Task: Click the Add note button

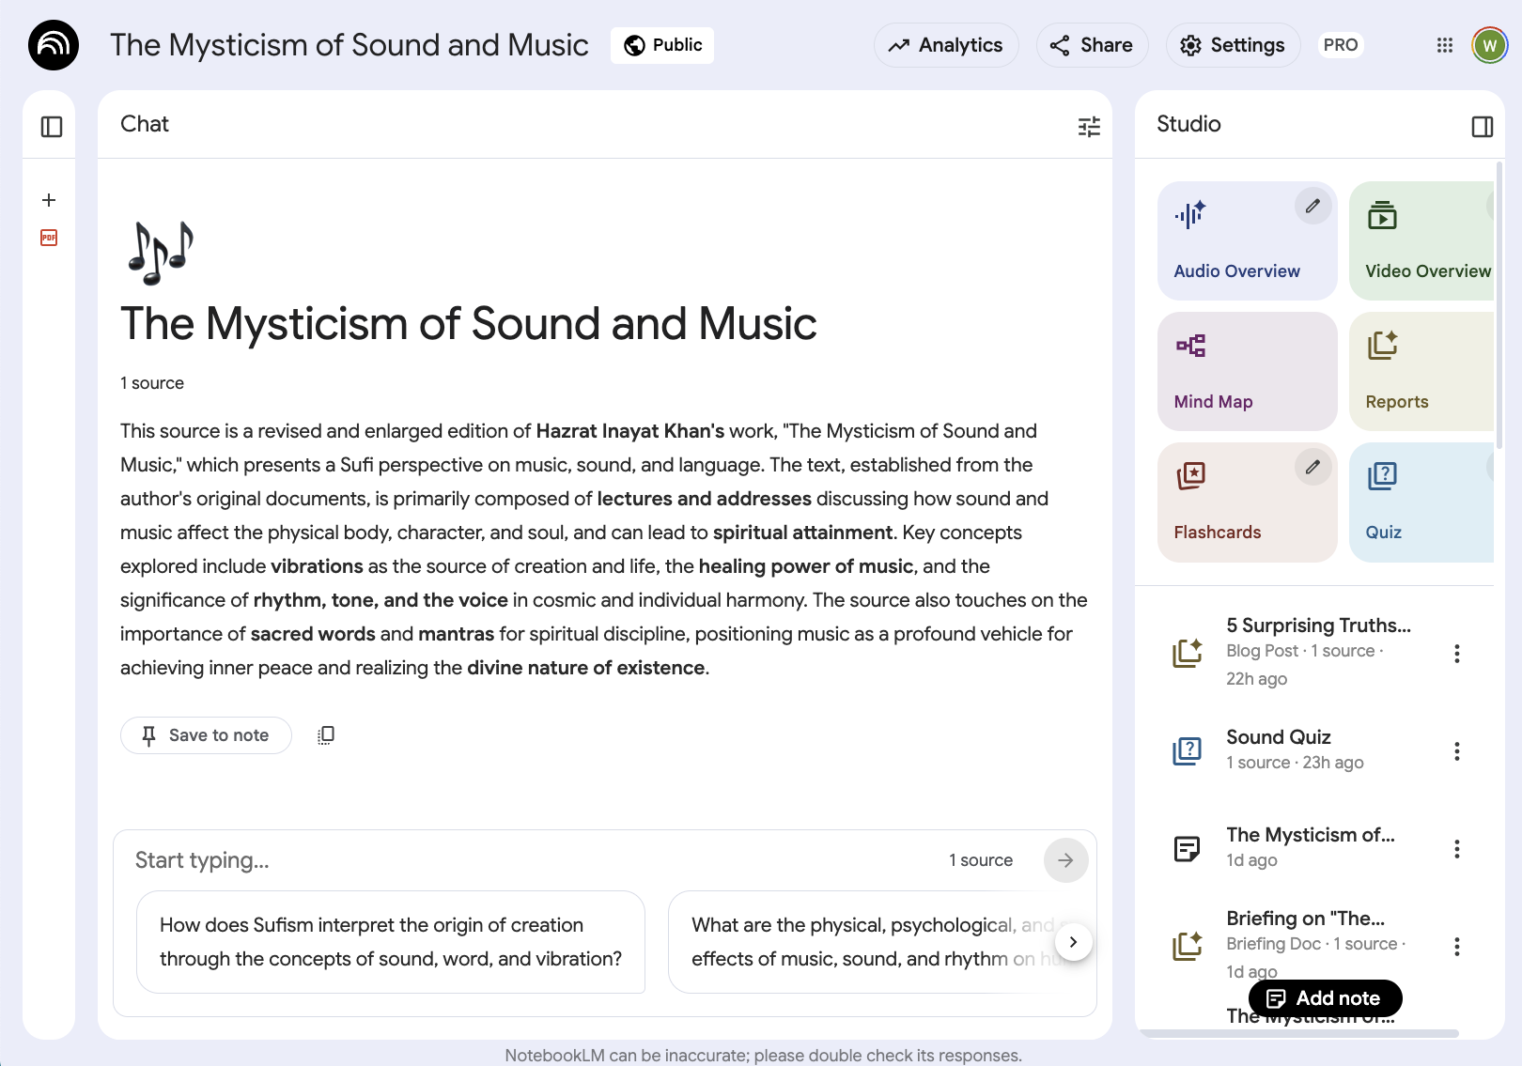Action: click(x=1325, y=998)
